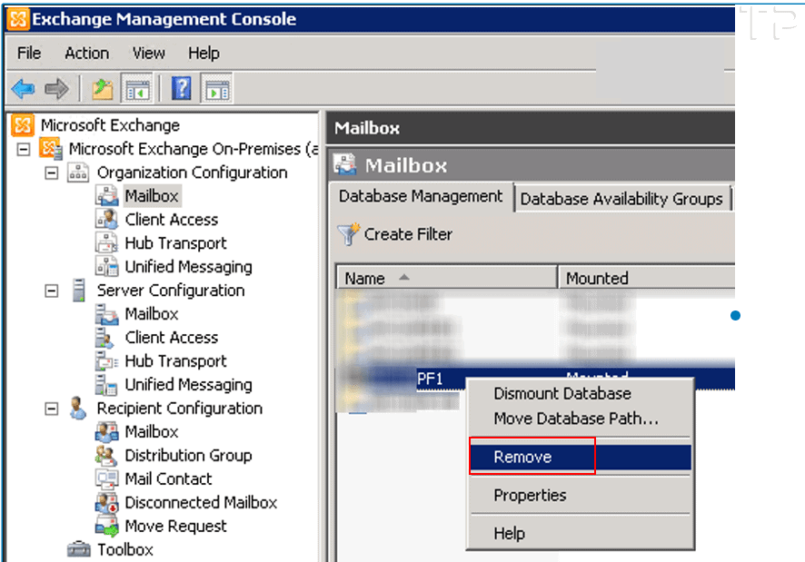Click the Distribution Group icon
805x562 pixels.
(107, 455)
